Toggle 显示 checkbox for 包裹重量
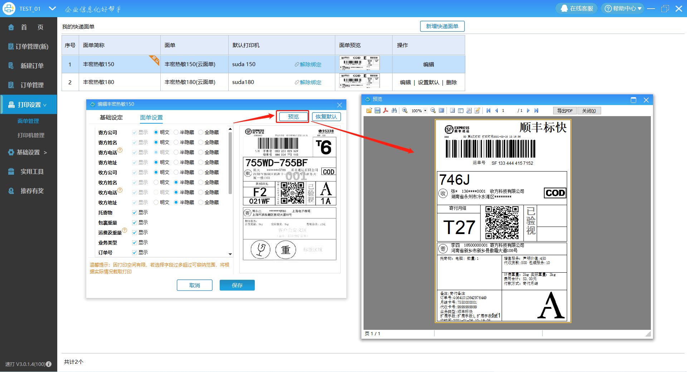The image size is (687, 372). 135,223
